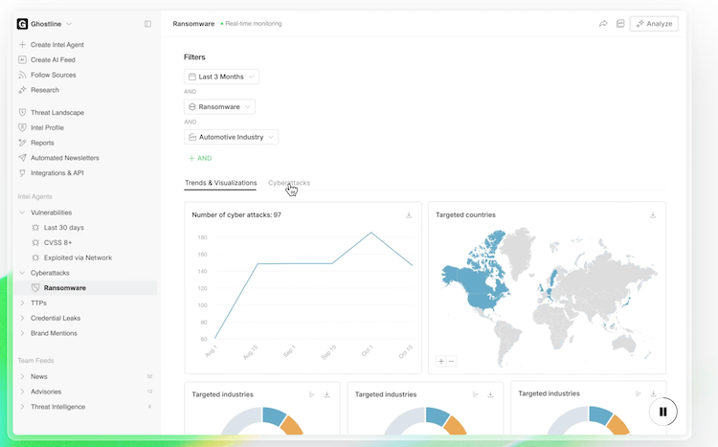The width and height of the screenshot is (718, 447).
Task: Click the share arrow icon in header
Action: coord(603,24)
